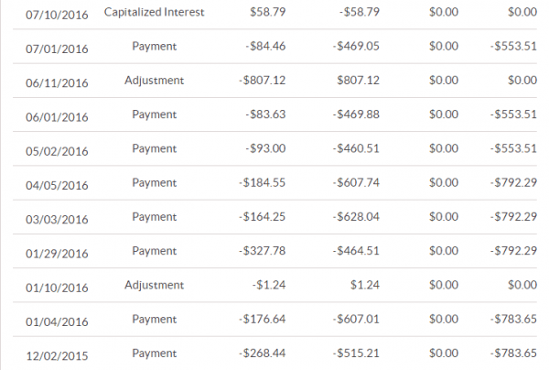Select the Capitalized Interest transaction type

(154, 12)
